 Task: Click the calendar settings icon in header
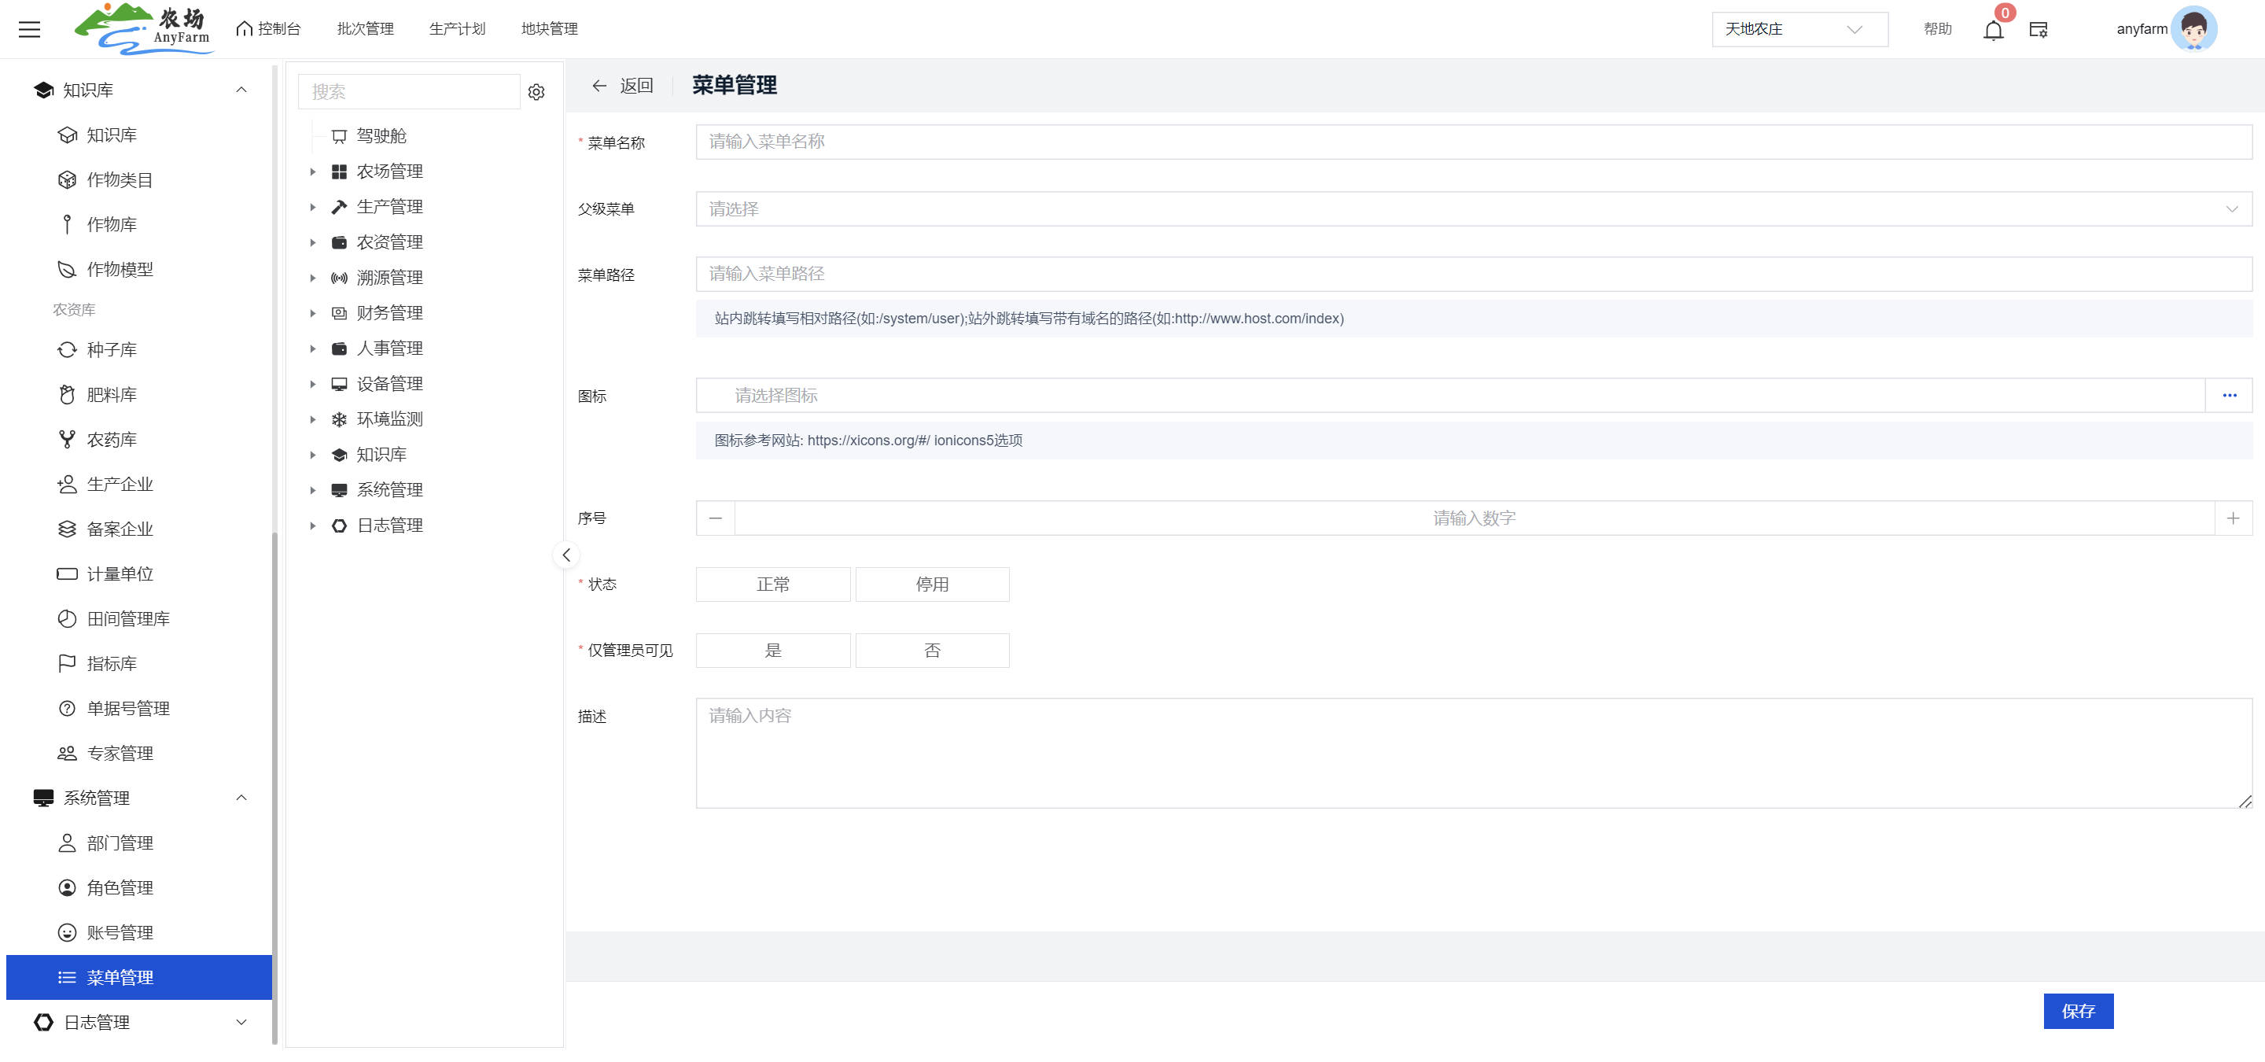2038,30
